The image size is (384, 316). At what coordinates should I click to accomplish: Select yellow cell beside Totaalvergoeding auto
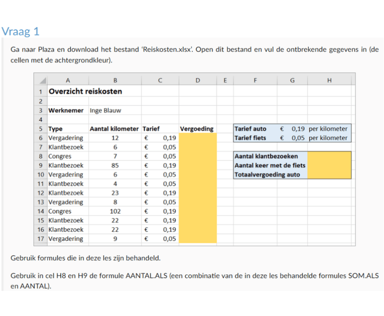coord(329,175)
